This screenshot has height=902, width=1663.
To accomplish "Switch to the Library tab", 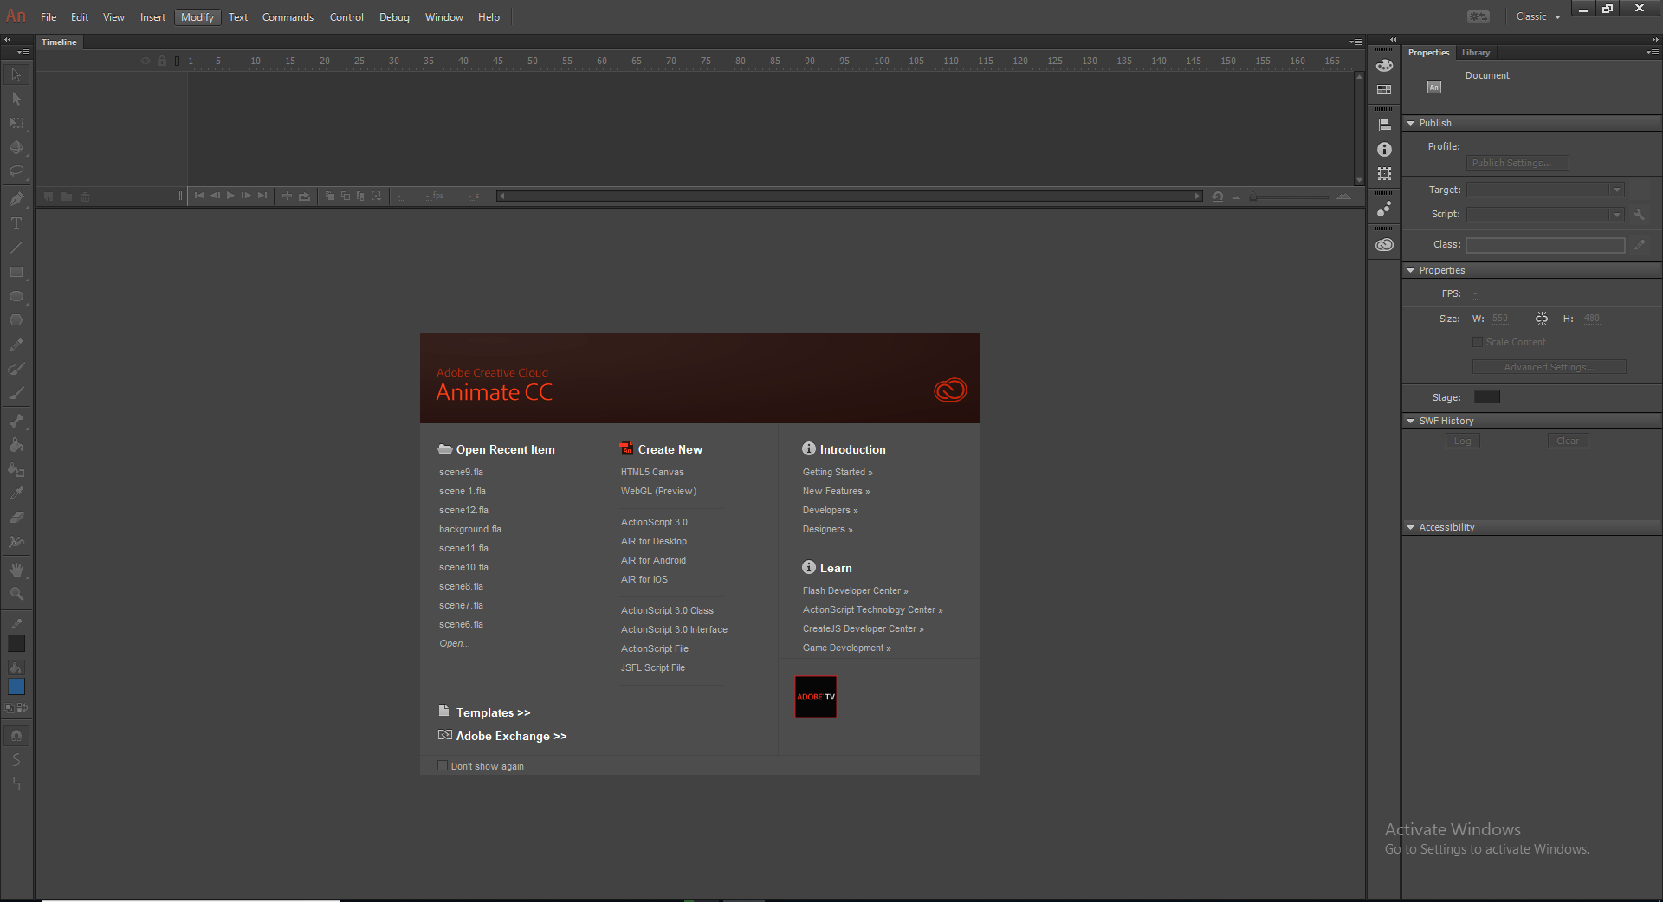I will pyautogui.click(x=1476, y=53).
